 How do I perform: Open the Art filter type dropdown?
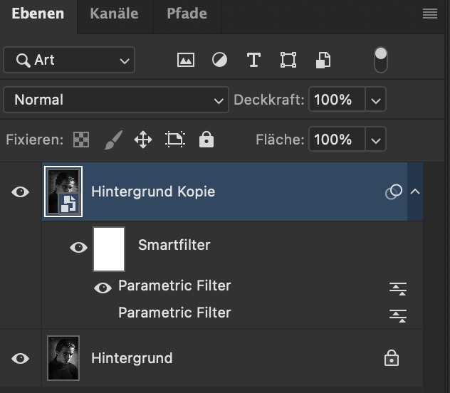69,61
